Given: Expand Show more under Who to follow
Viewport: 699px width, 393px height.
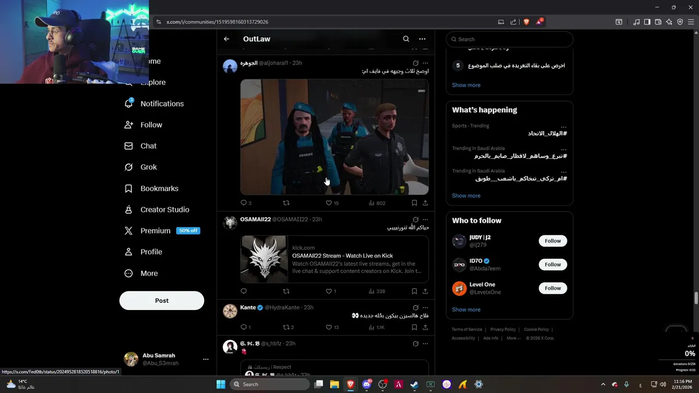Looking at the screenshot, I should click(x=466, y=309).
